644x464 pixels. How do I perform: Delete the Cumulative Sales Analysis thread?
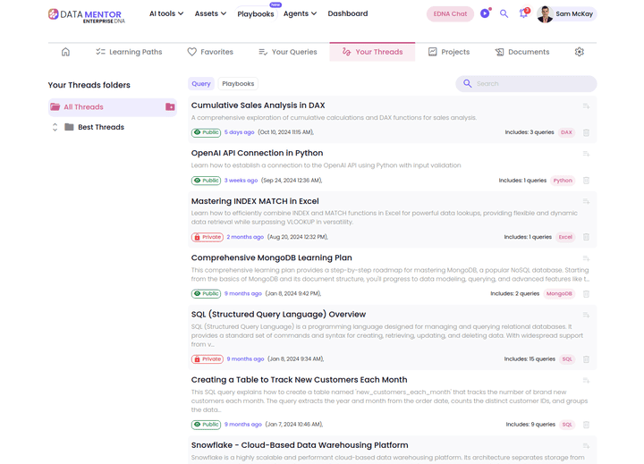click(587, 132)
